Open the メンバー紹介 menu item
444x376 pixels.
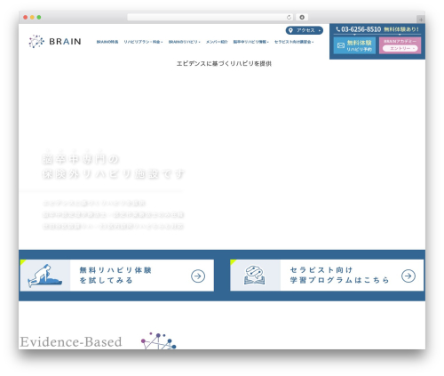point(217,42)
